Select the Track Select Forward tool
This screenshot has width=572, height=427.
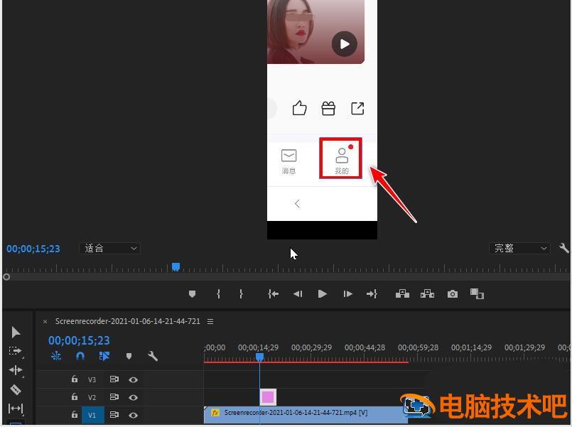(x=16, y=351)
